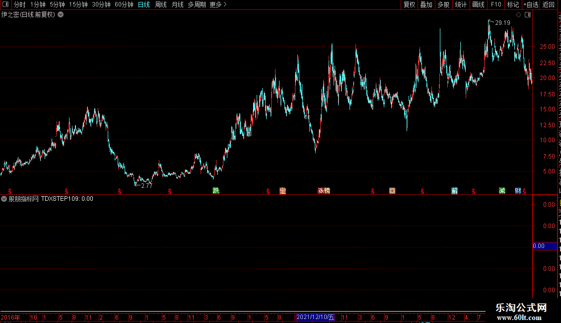Click TDXSTEP109: 0.00 indicator text
Image resolution: width=561 pixels, height=323 pixels.
coord(67,199)
